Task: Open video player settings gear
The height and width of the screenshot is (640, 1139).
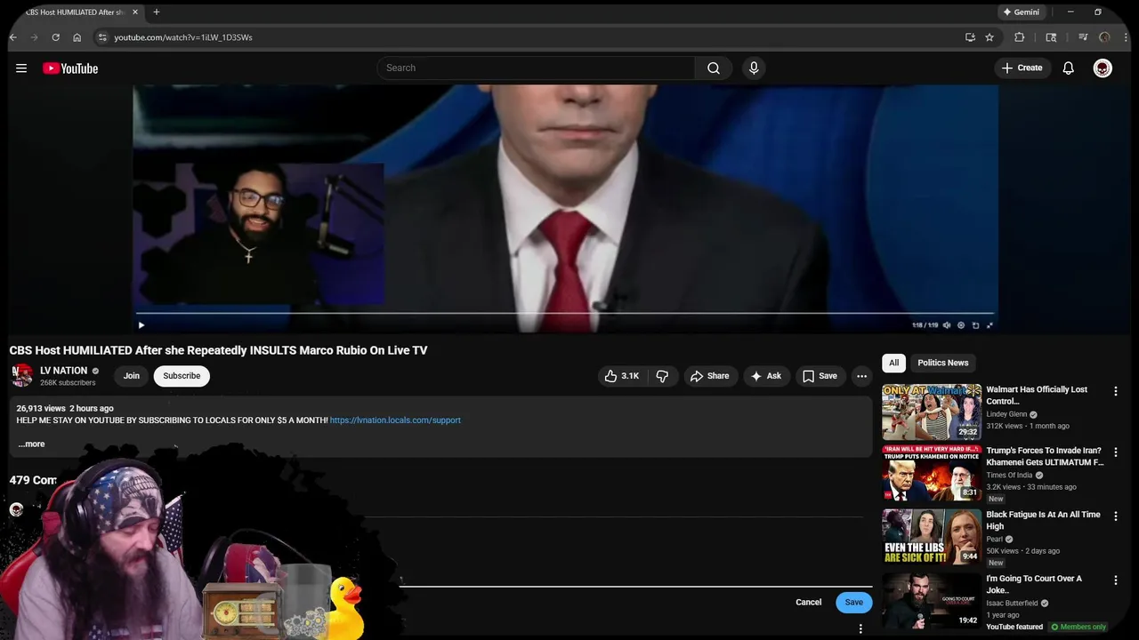Action: [x=961, y=325]
